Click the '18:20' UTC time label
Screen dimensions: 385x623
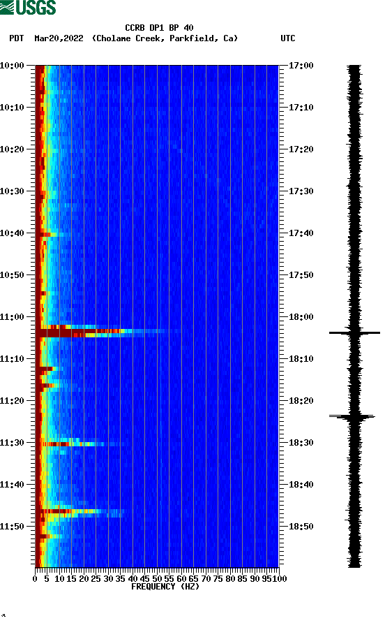point(301,400)
